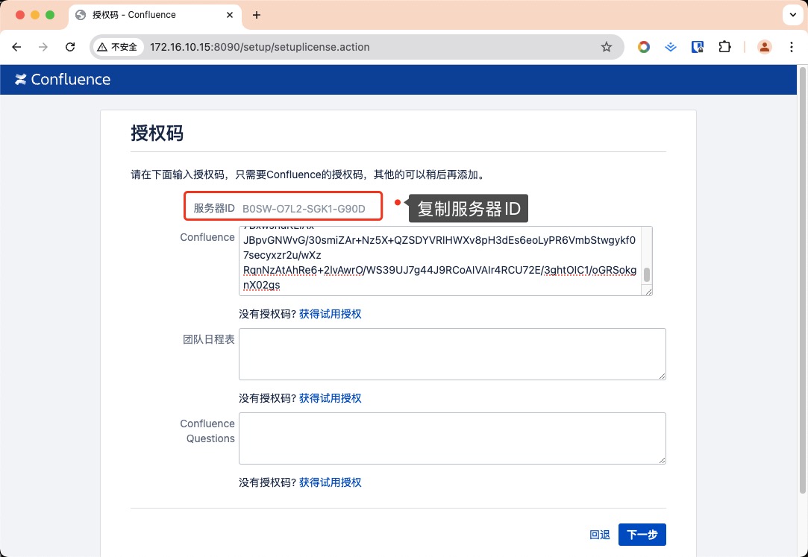
Task: Open a new tab with plus button
Action: coord(257,15)
